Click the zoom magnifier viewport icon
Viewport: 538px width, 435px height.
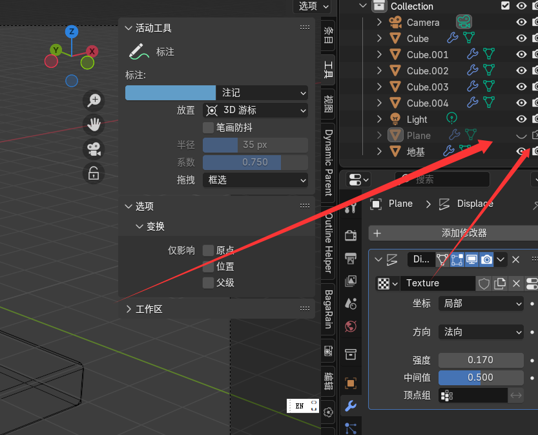tap(94, 100)
